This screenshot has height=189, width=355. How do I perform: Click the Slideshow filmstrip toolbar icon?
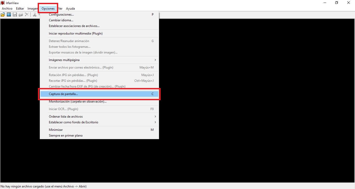9,15
